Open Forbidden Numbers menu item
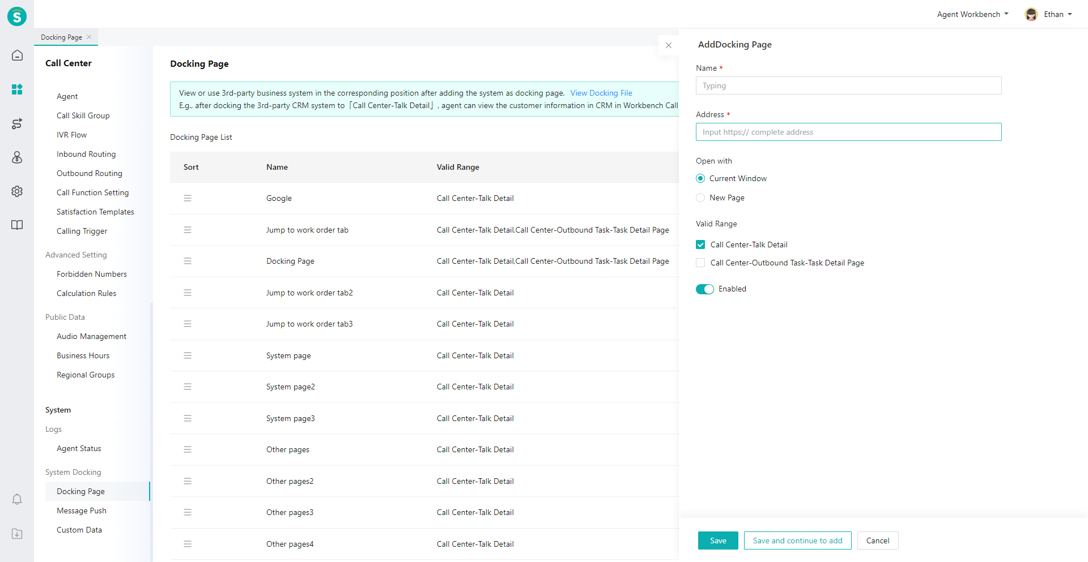The height and width of the screenshot is (562, 1088). [92, 274]
